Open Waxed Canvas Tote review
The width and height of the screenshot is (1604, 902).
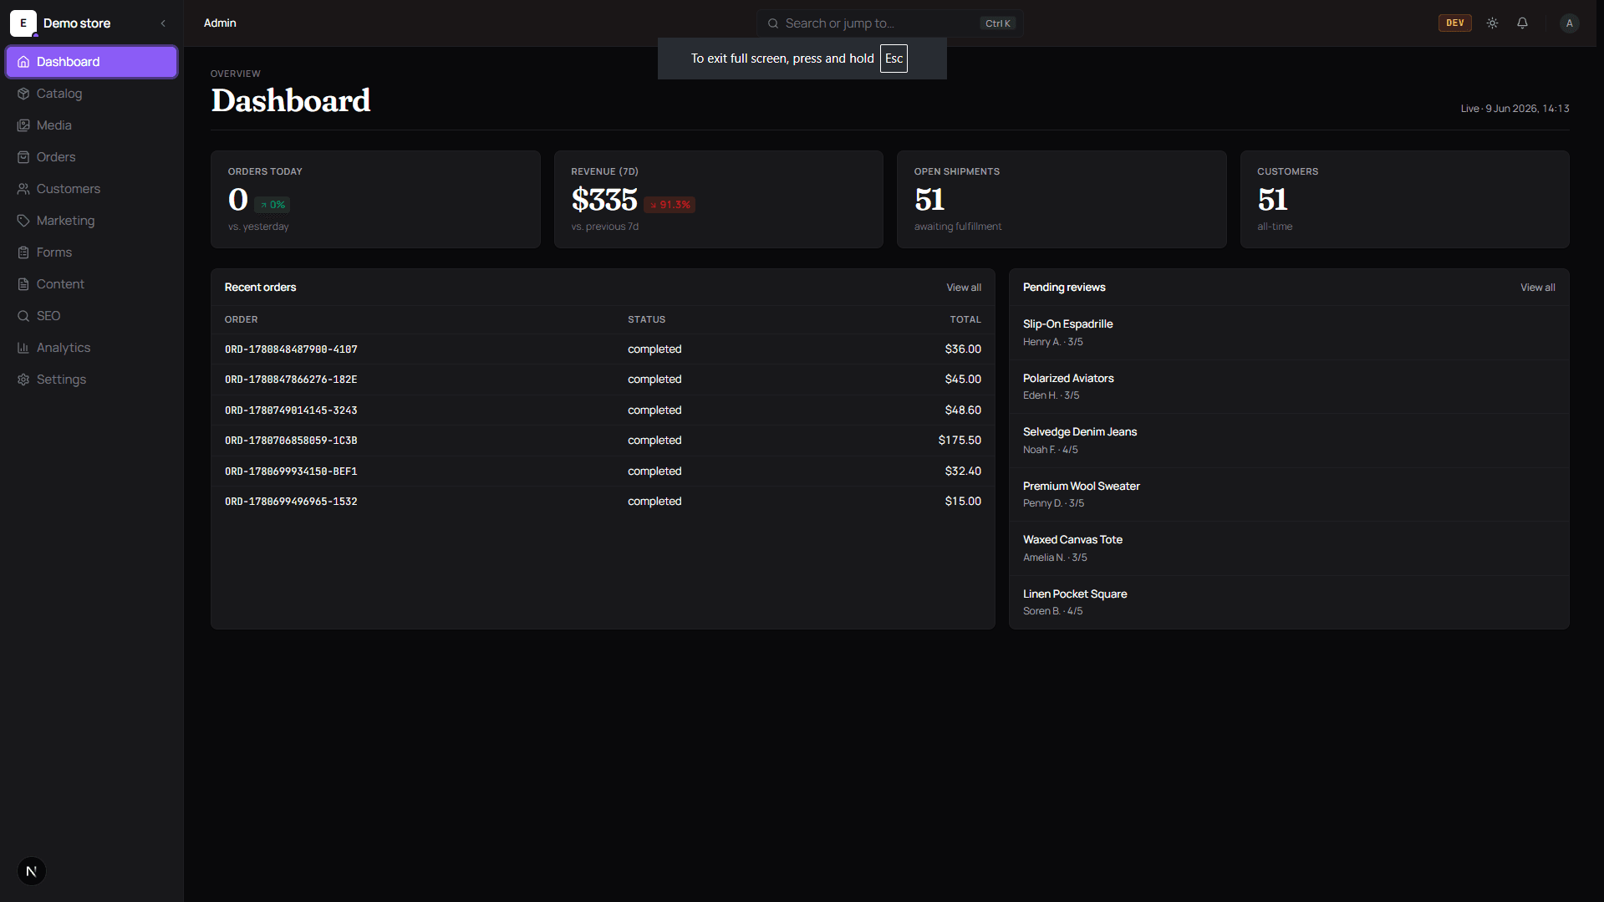(1289, 548)
